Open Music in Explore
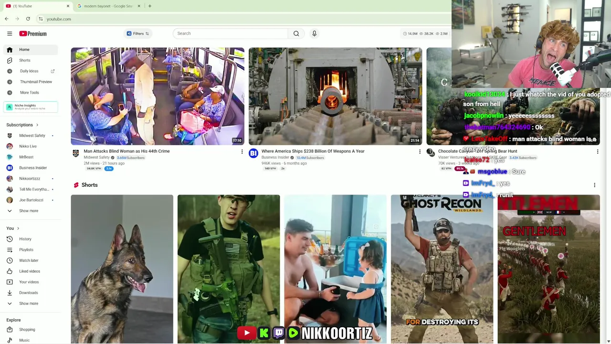Screen dimensions: 611x344 31,340
